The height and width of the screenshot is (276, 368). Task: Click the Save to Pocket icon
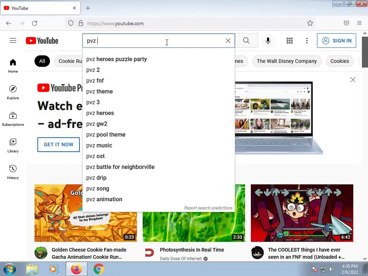pos(346,23)
